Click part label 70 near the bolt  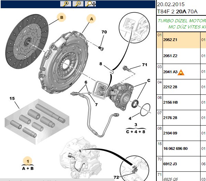pyautogui.click(x=104, y=32)
